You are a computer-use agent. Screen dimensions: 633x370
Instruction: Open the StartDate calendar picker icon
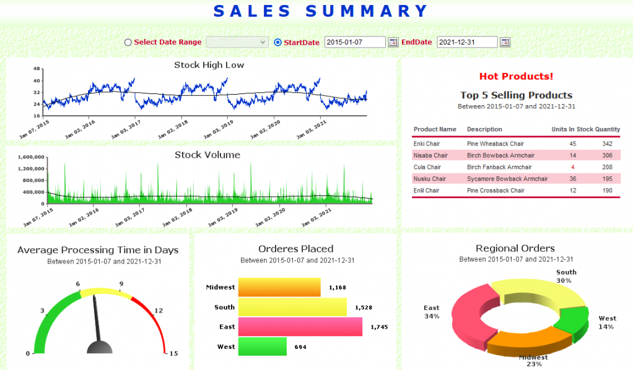click(x=393, y=42)
